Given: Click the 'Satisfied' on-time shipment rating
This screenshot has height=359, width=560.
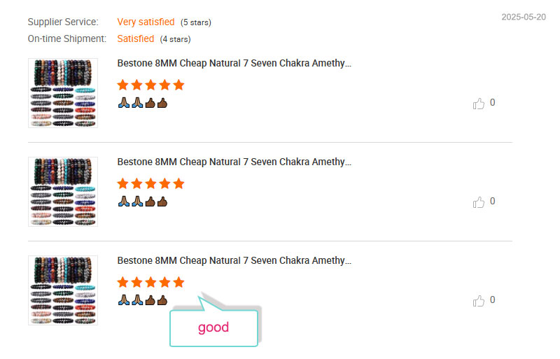Looking at the screenshot, I should pos(136,38).
